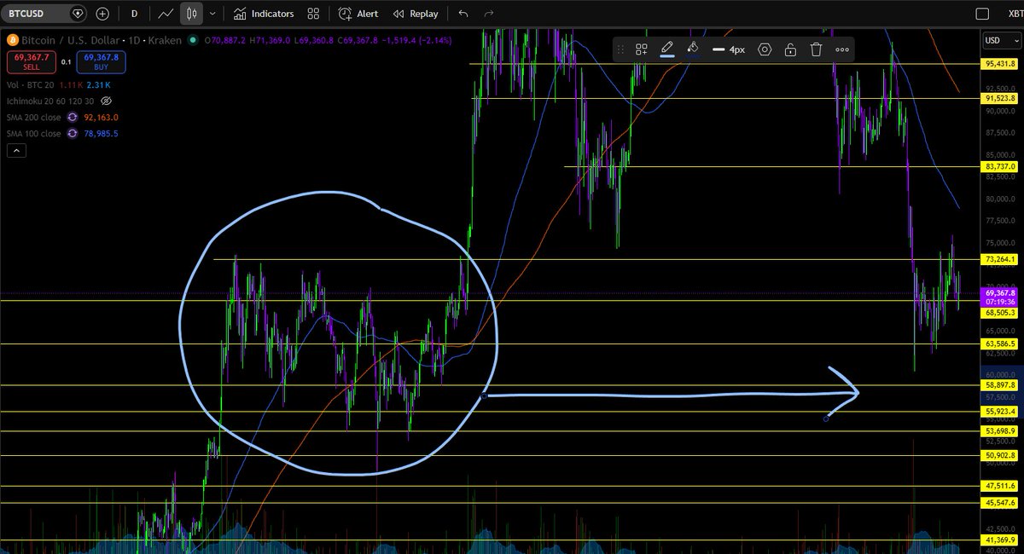The height and width of the screenshot is (554, 1024).
Task: Redo the last chart action
Action: tap(489, 14)
